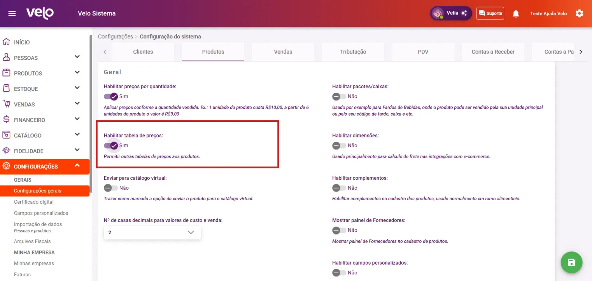Open the decimal places dropdown showing 2
Image resolution: width=592 pixels, height=281 pixels.
coord(152,232)
